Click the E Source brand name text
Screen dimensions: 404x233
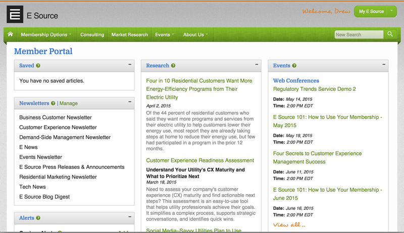tap(42, 16)
